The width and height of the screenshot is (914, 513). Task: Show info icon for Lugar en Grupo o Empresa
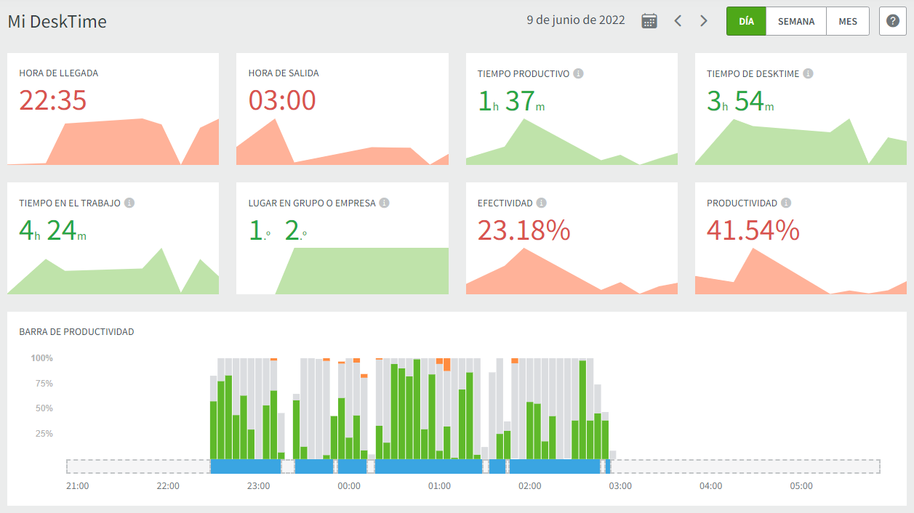[385, 203]
